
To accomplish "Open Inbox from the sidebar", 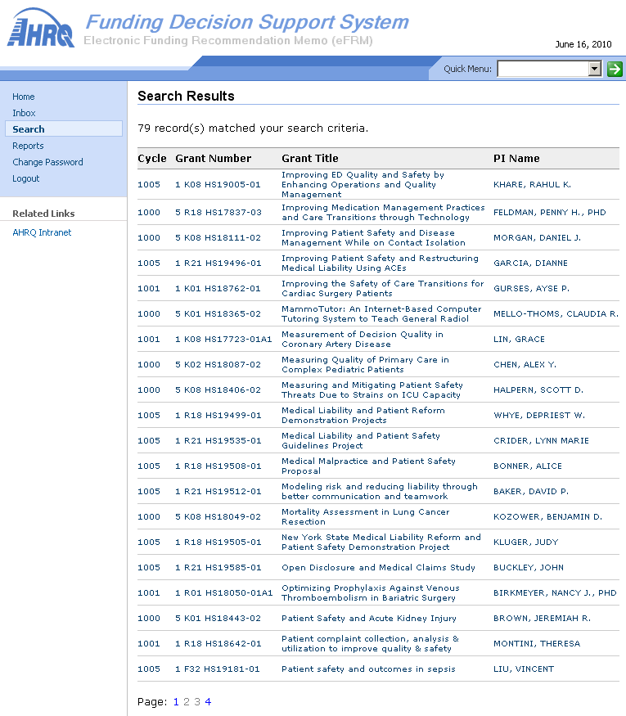I will (x=24, y=113).
